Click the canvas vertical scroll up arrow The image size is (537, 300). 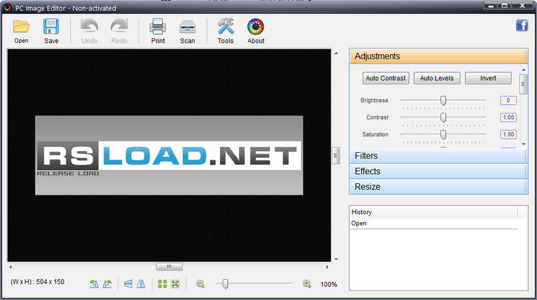pyautogui.click(x=336, y=54)
